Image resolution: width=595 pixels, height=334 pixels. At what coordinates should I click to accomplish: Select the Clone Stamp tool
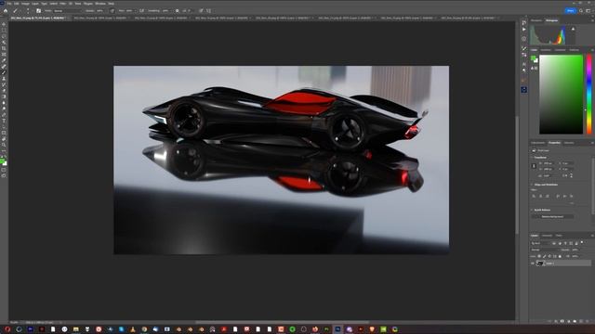[4, 79]
